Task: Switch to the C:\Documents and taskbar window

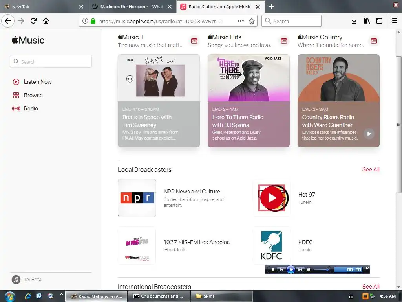Action: click(x=159, y=296)
